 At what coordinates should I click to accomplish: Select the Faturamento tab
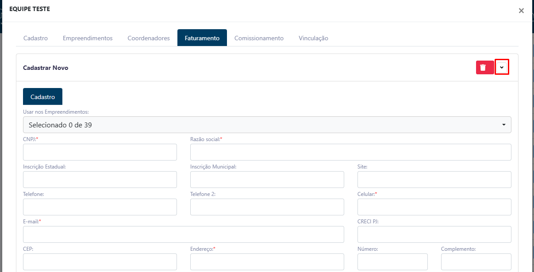tap(202, 38)
